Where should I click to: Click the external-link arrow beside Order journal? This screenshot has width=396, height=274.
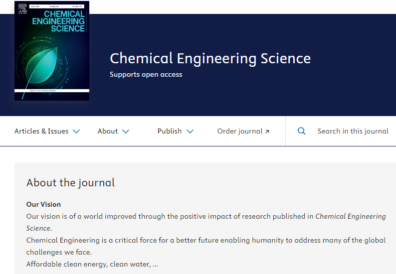[x=267, y=132]
